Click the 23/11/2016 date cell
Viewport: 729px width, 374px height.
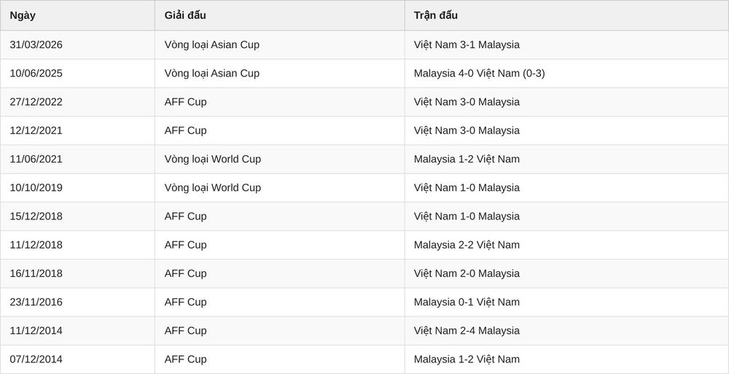point(77,303)
